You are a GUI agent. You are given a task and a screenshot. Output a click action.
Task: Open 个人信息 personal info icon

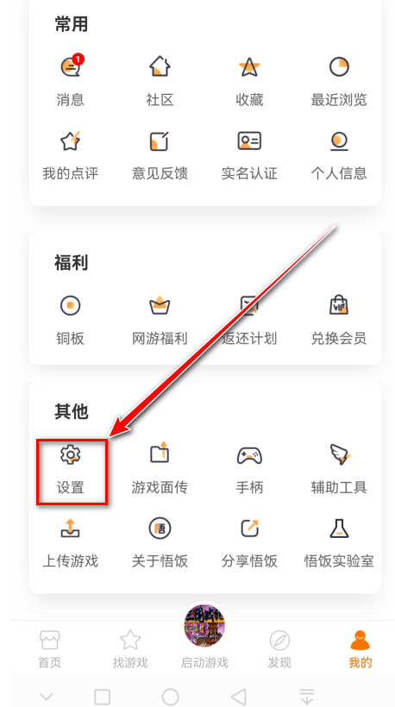tap(339, 141)
